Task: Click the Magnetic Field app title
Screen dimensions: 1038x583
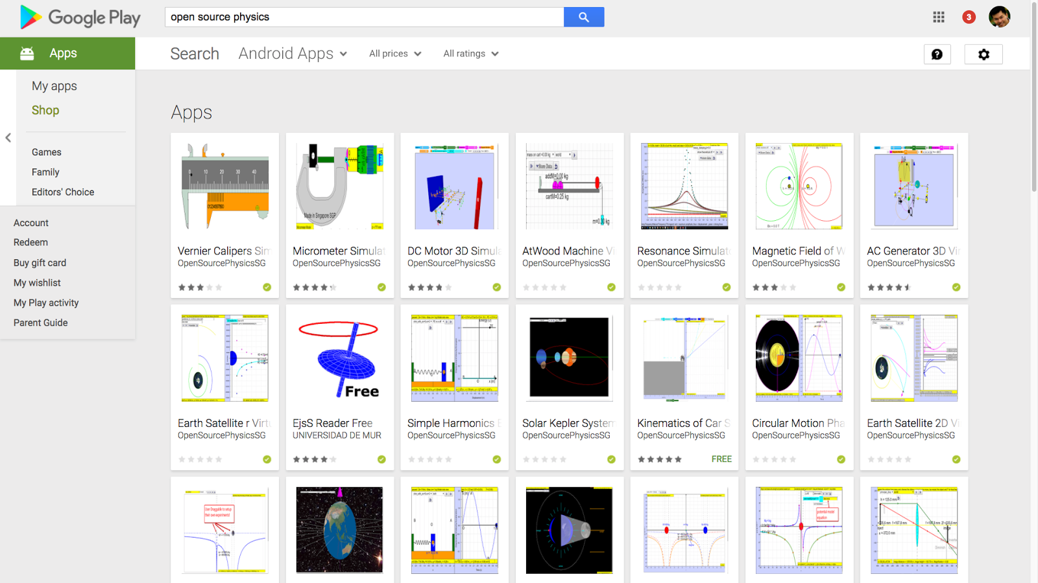Action: click(799, 251)
